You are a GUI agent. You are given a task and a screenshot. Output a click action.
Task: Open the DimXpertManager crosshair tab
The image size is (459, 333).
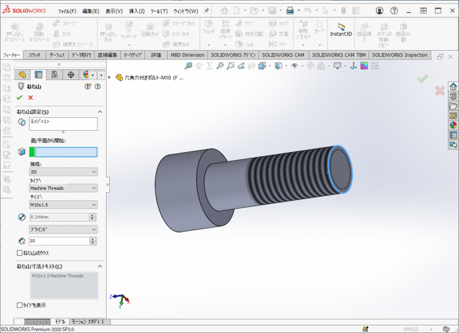pos(71,75)
